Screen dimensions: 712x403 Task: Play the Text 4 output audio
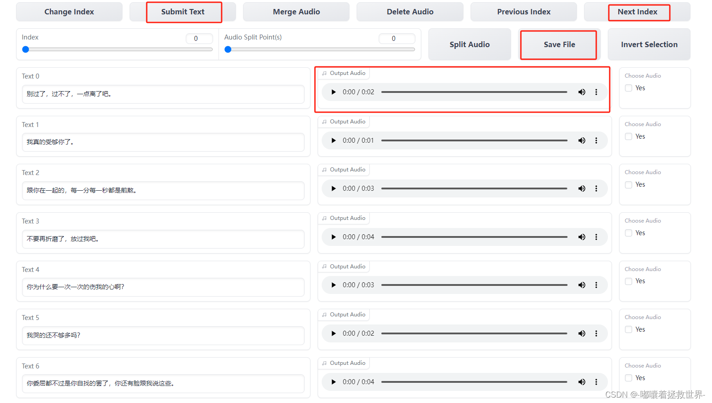point(333,285)
